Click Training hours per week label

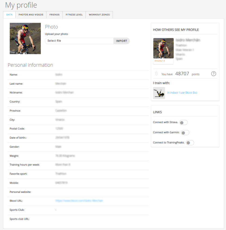click(25, 165)
